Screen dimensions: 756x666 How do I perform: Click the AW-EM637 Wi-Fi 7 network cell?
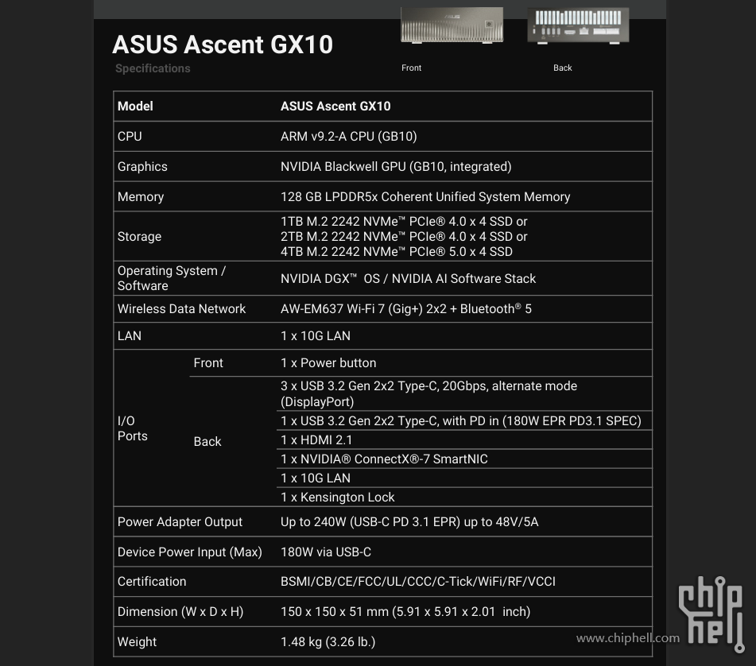pos(406,308)
